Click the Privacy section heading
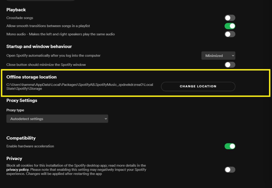The image size is (272, 188). coord(14,158)
